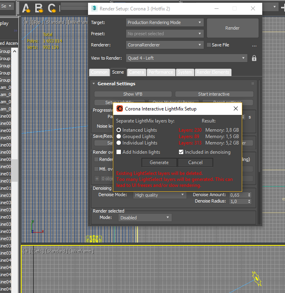Open the Denoise Mode dropdown
285x293 pixels.
(160, 195)
